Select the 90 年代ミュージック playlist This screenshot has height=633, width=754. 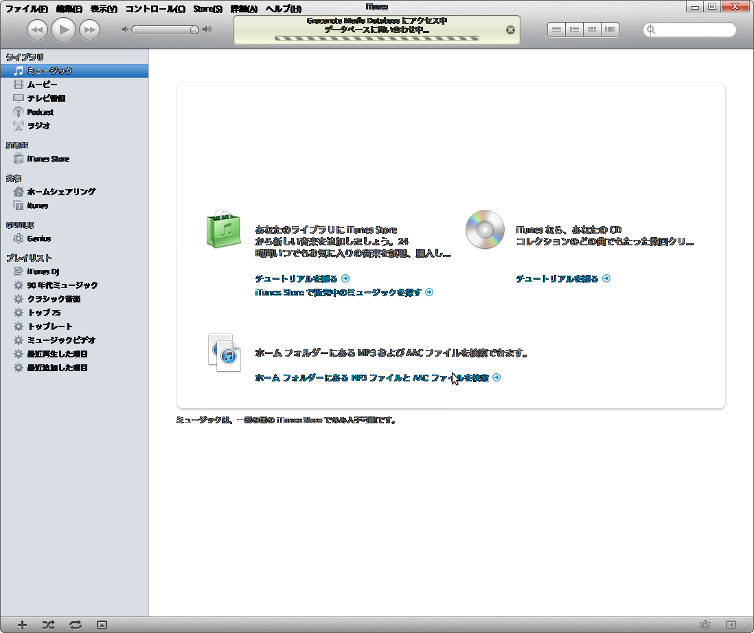74,285
